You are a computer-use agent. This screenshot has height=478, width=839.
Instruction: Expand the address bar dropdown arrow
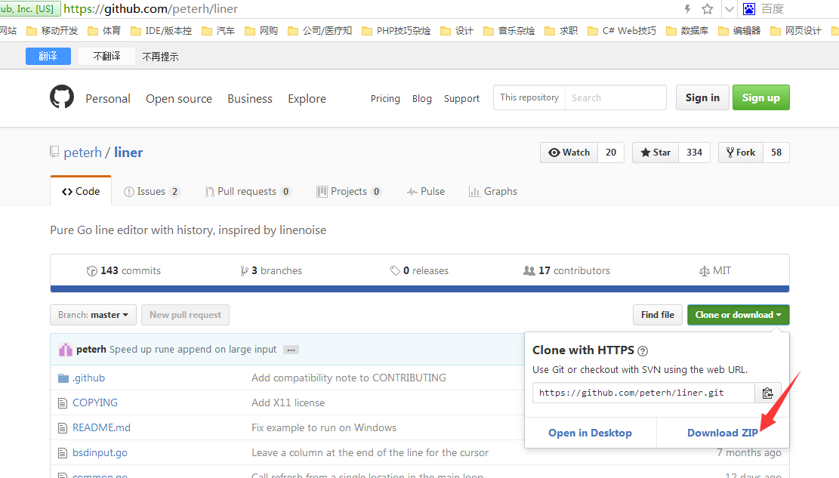pos(729,9)
